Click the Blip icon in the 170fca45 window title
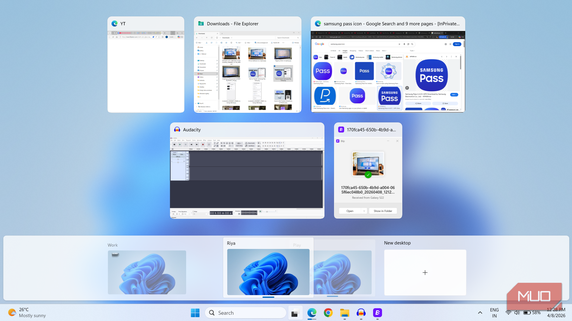Viewport: 572px width, 321px height. (341, 130)
